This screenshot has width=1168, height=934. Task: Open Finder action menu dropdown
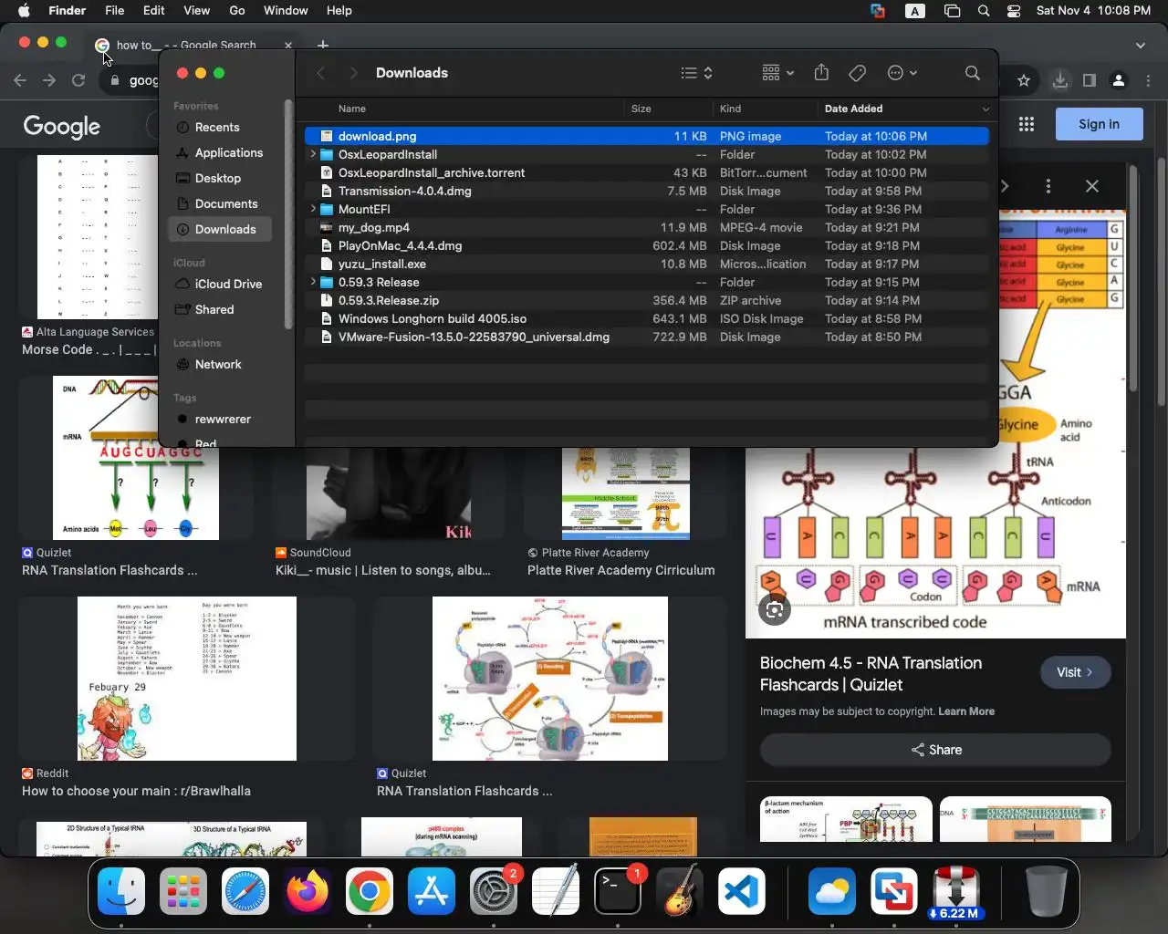[902, 73]
